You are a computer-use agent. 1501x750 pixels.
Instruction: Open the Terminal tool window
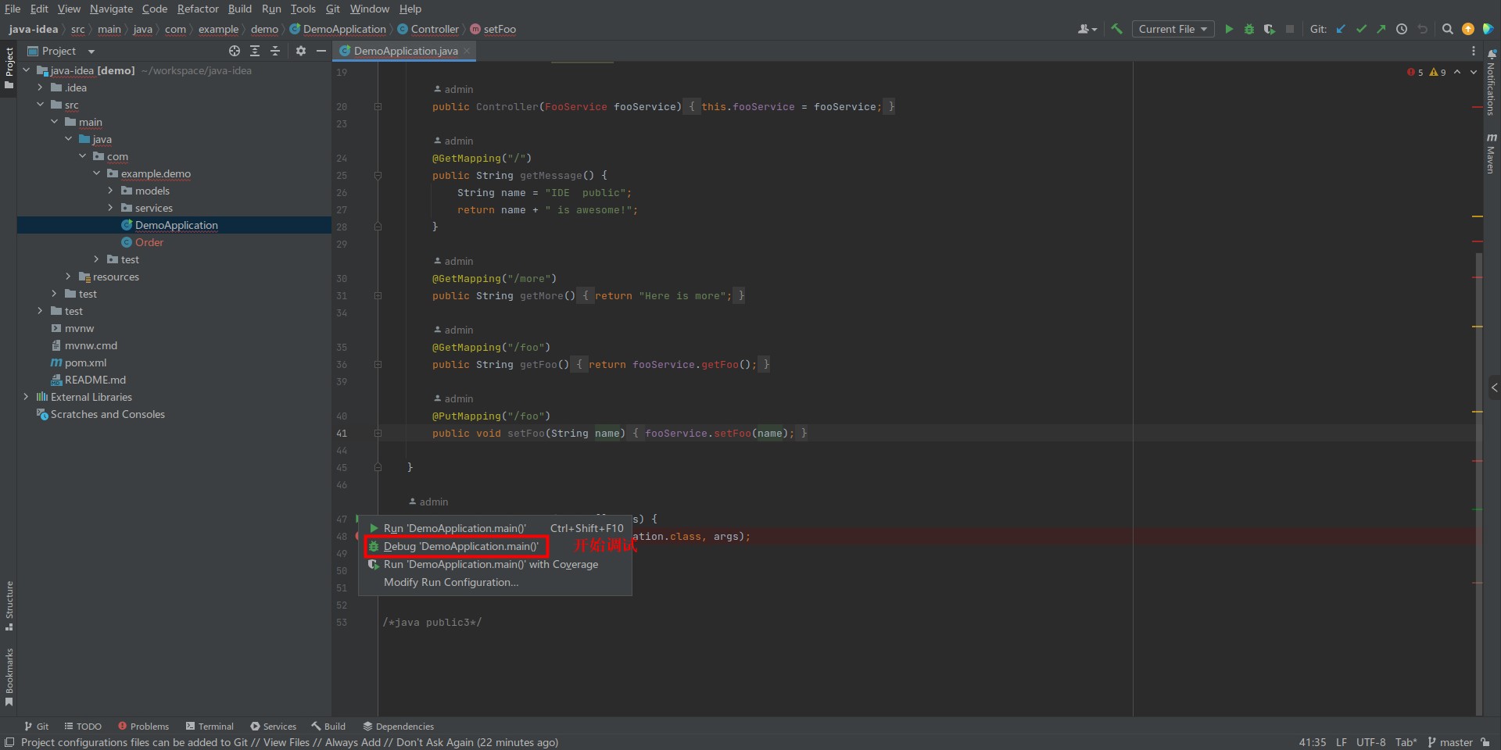click(210, 726)
